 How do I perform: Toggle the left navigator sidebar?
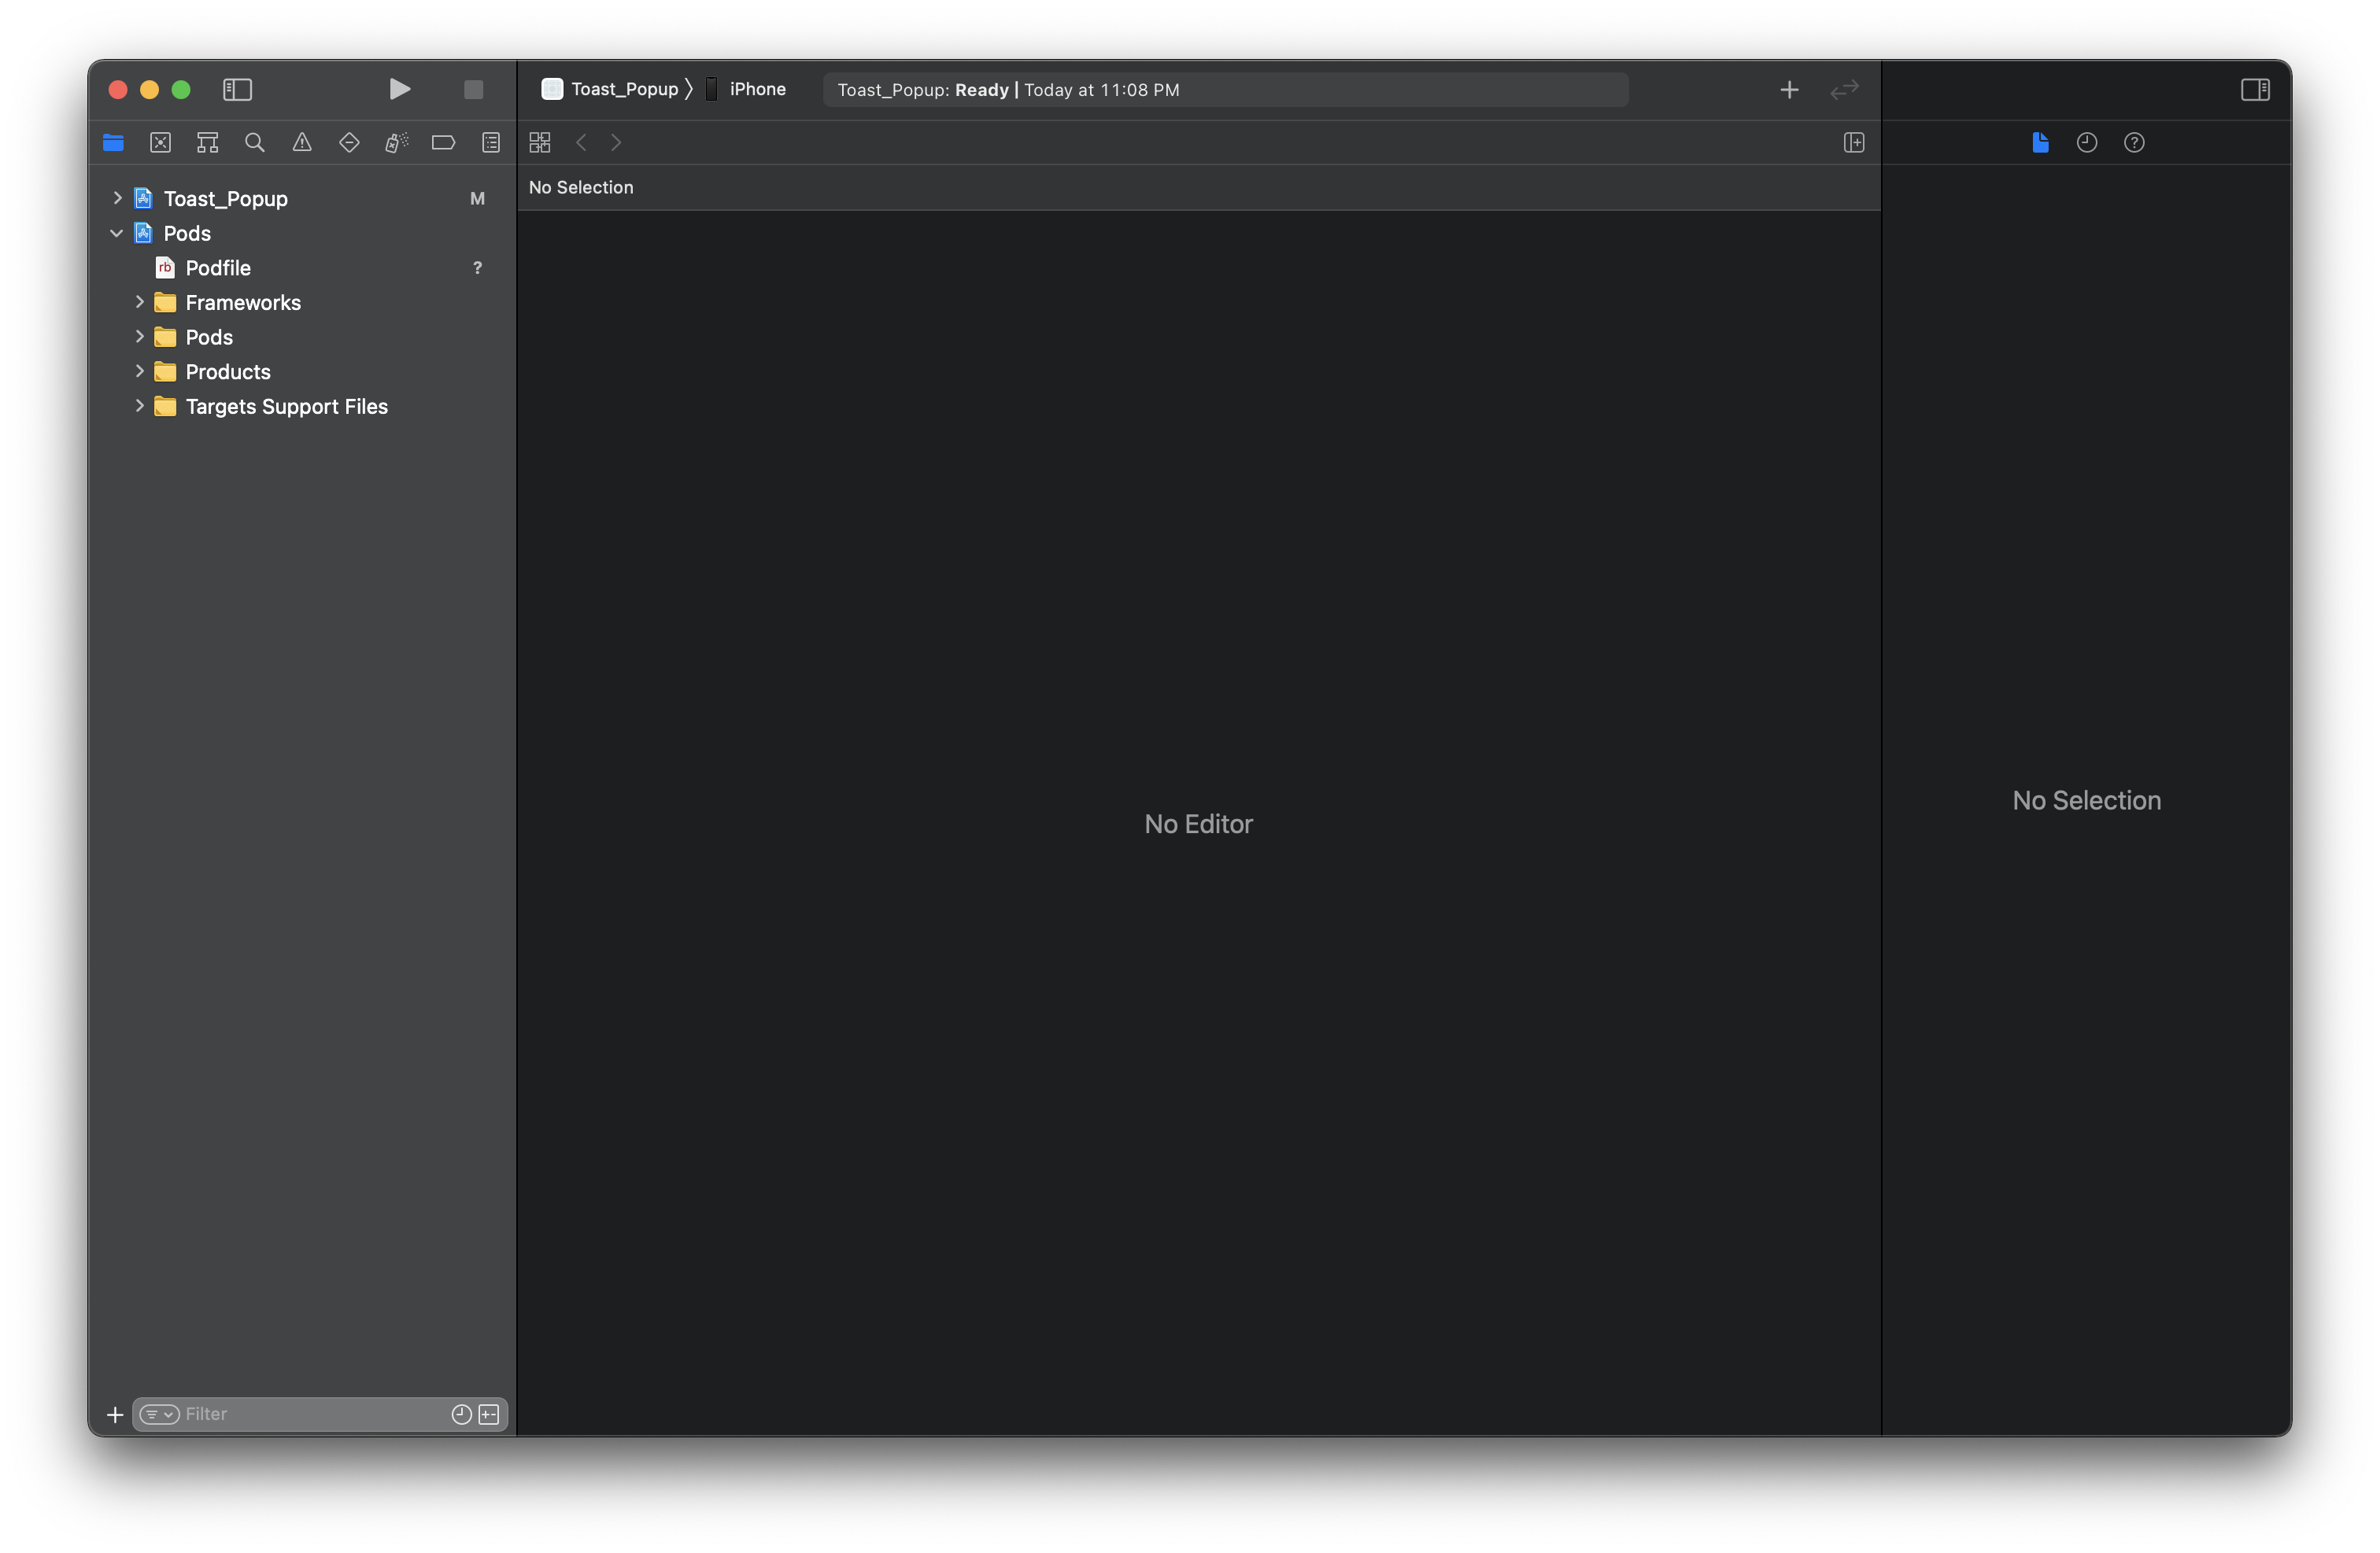pos(237,90)
